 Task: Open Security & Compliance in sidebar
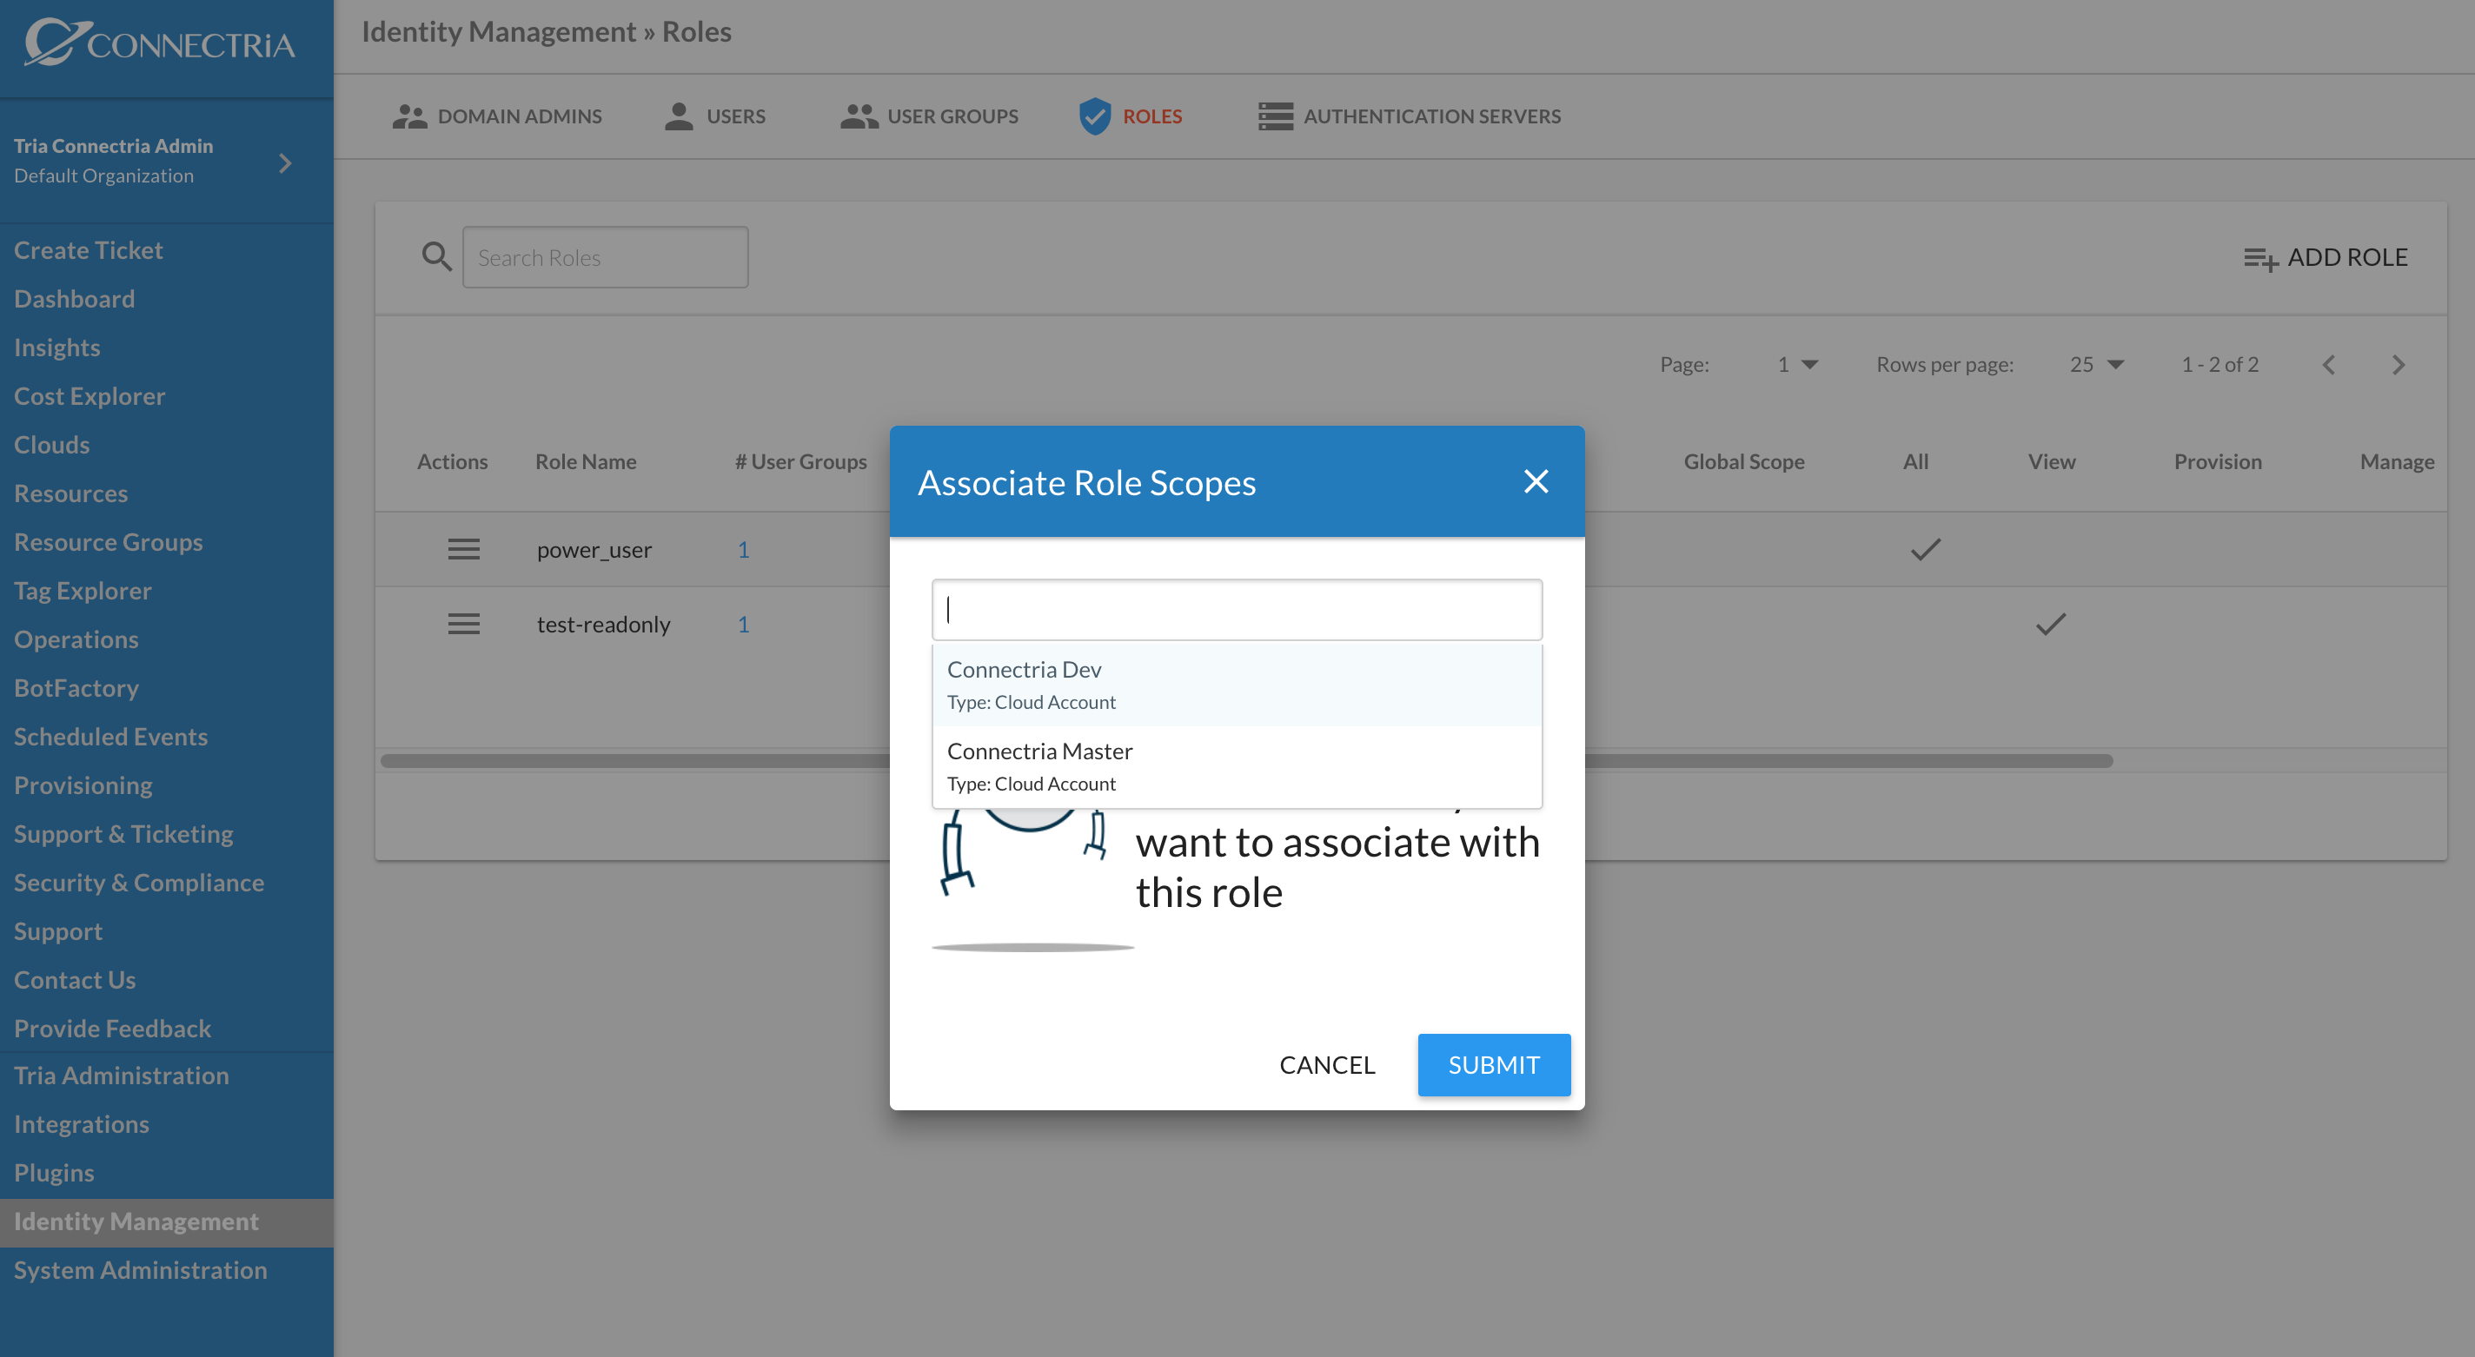coord(138,882)
